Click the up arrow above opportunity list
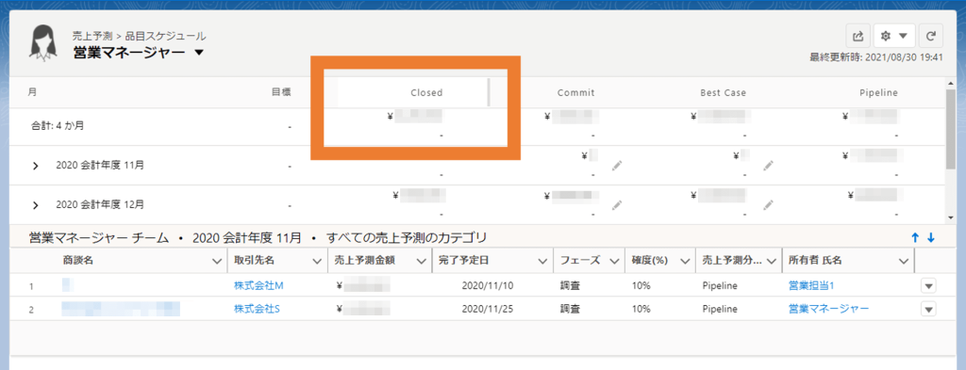Viewport: 966px width, 370px height. click(x=915, y=237)
